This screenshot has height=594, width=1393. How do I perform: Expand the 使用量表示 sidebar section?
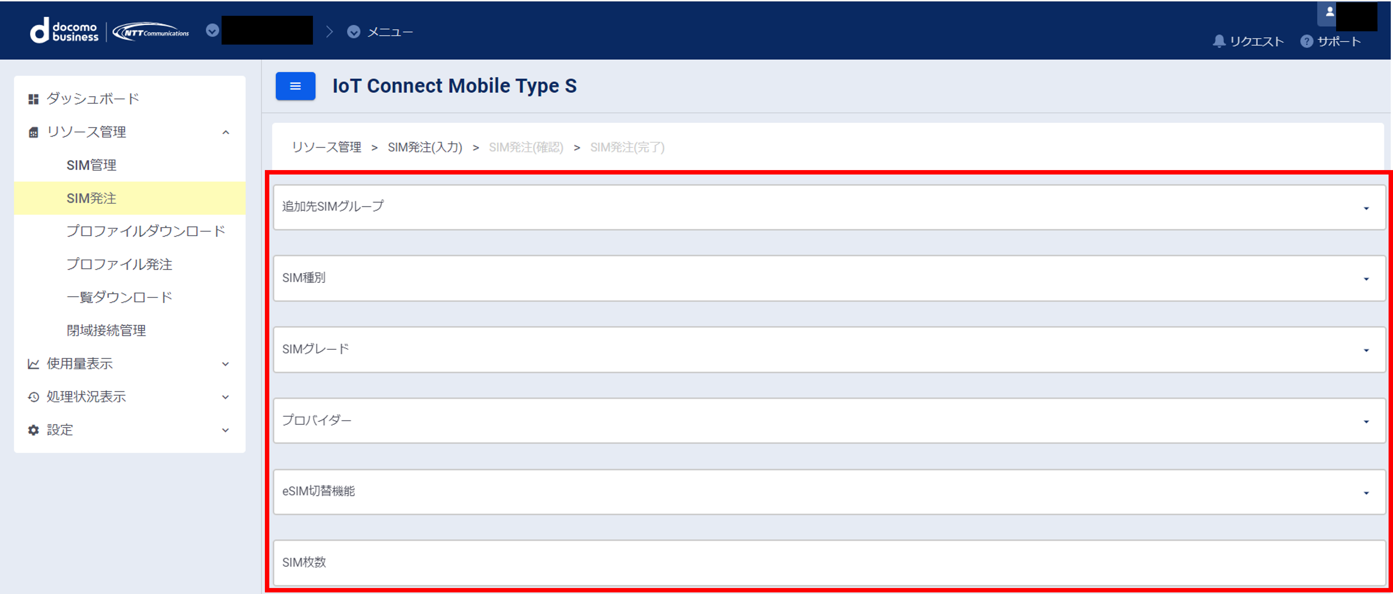pos(225,364)
